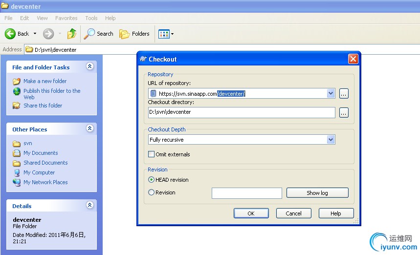Screen dimensions: 420x255
Task: Open Views dropdown arrow
Action: 172,34
